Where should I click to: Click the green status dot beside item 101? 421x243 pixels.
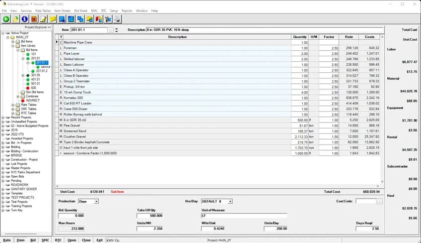28,54
